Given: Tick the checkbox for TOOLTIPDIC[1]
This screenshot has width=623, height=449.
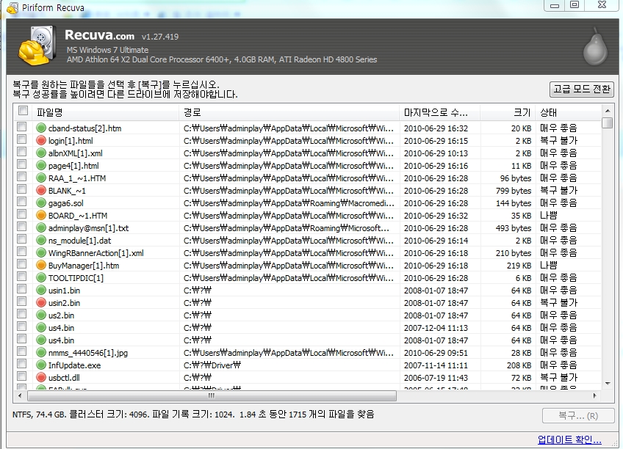Looking at the screenshot, I should [23, 278].
